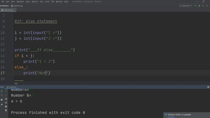Click 'Process finished with exit code 0' text

(x=48, y=113)
